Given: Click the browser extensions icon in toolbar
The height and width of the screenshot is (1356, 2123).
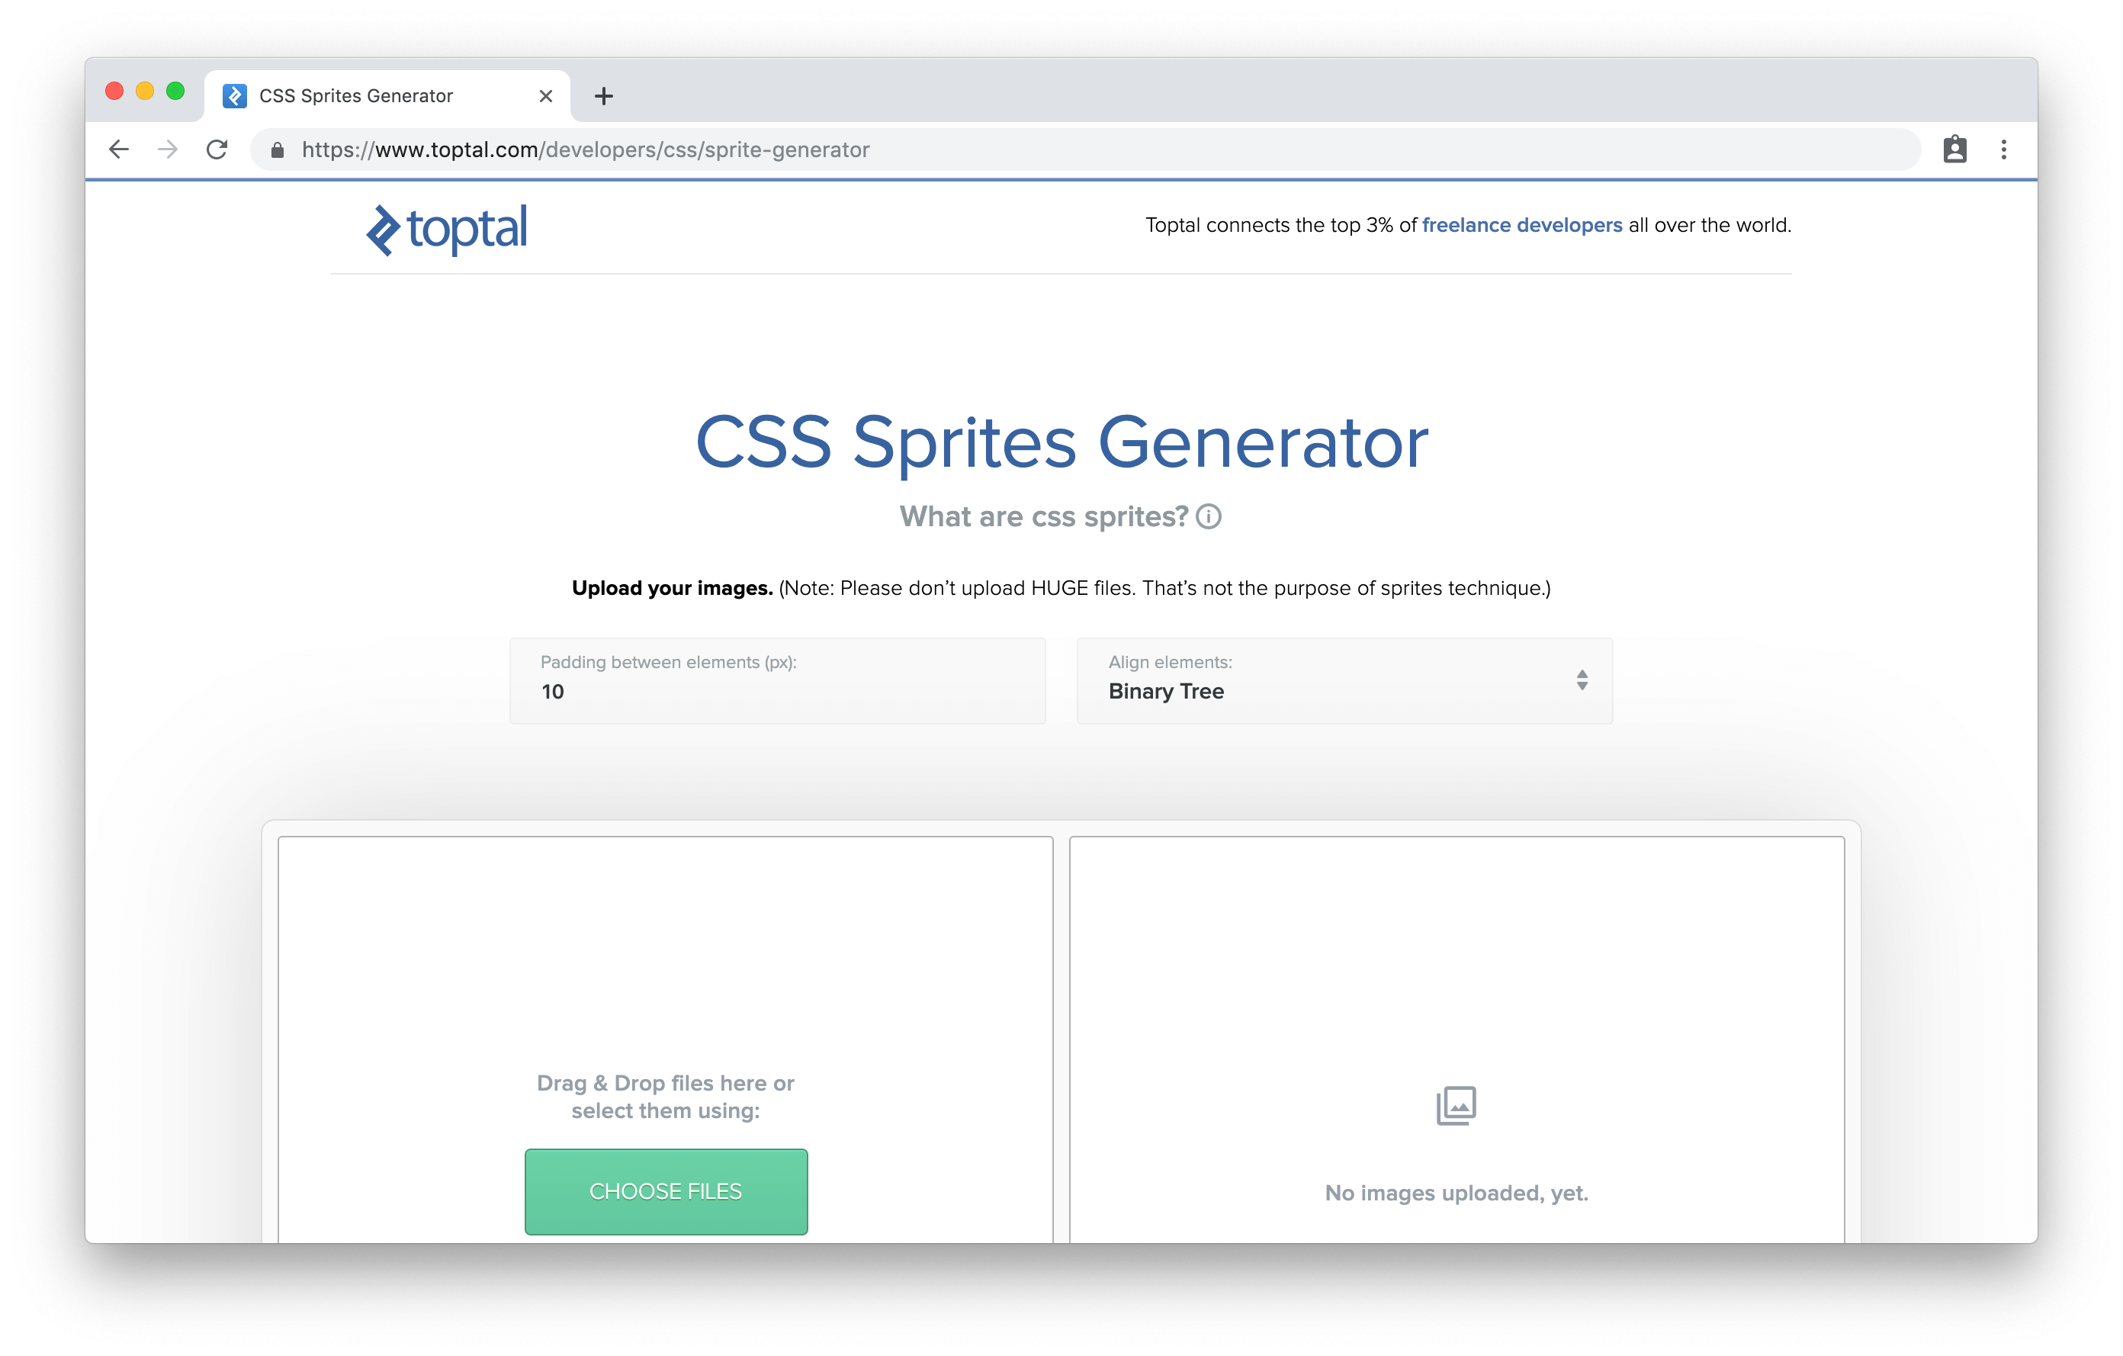Looking at the screenshot, I should (x=1954, y=149).
